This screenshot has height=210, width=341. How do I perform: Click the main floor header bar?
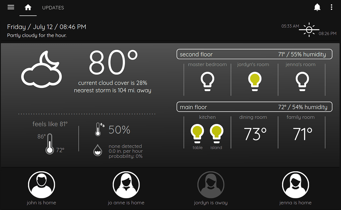pos(254,107)
